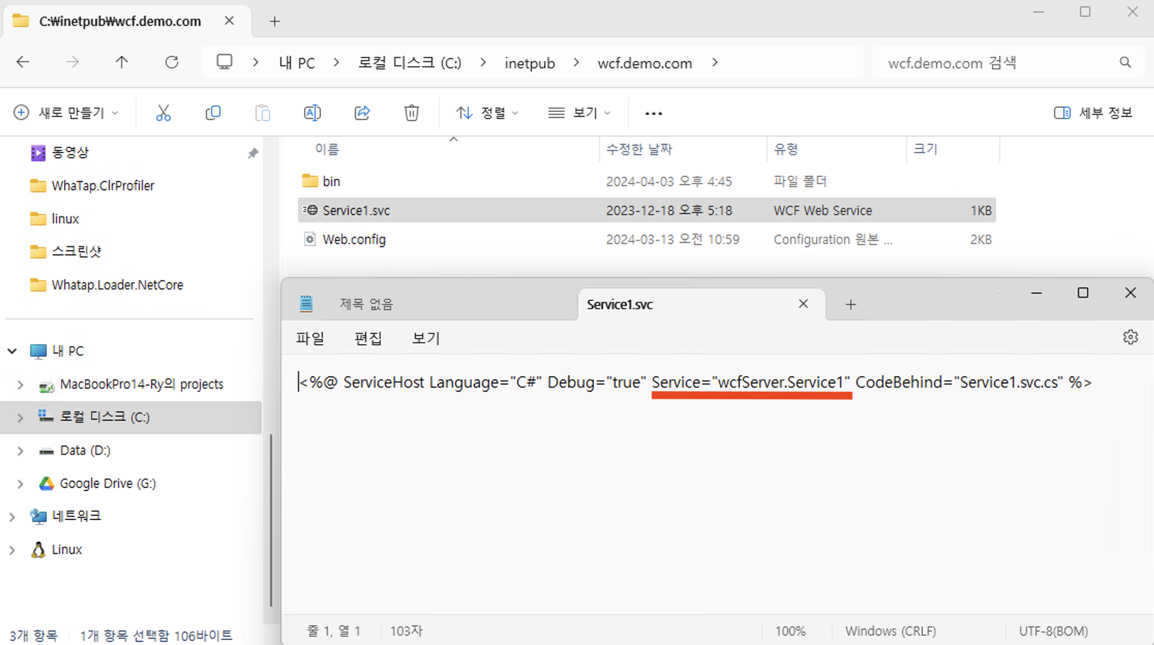Close the wcf.demo.com Explorer tab

230,21
